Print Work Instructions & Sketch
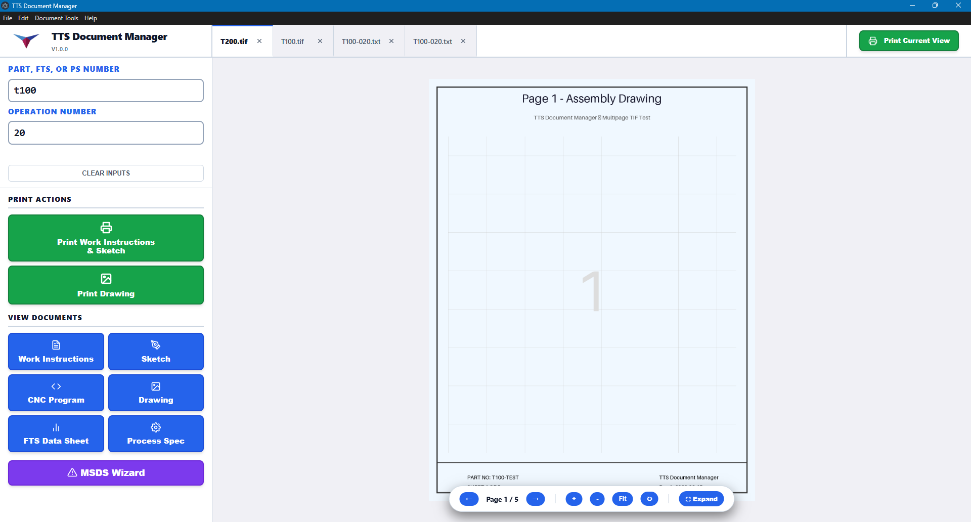971x522 pixels. point(106,238)
